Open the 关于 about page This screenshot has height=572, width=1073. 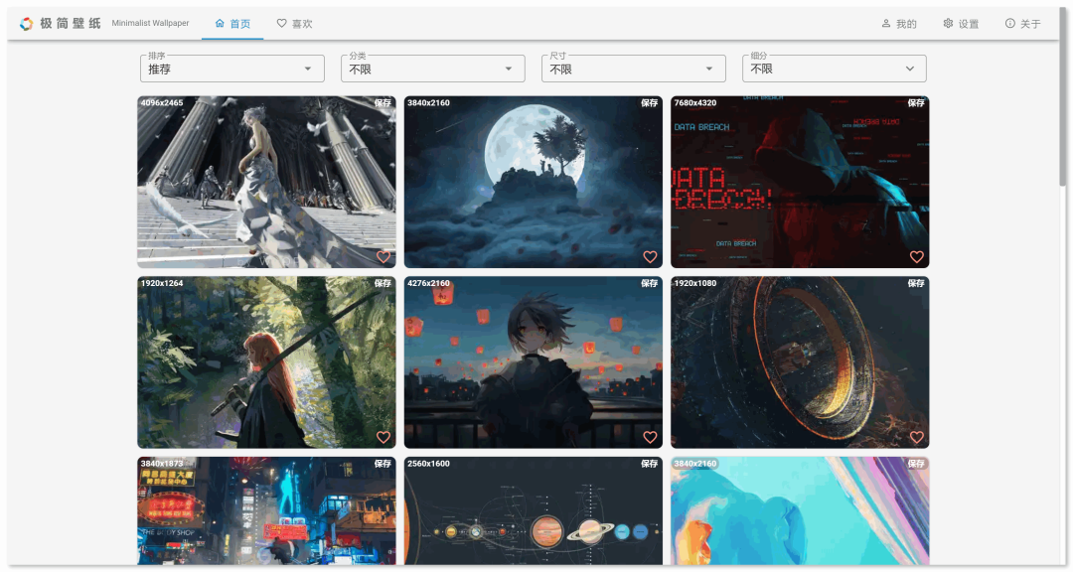(1023, 24)
